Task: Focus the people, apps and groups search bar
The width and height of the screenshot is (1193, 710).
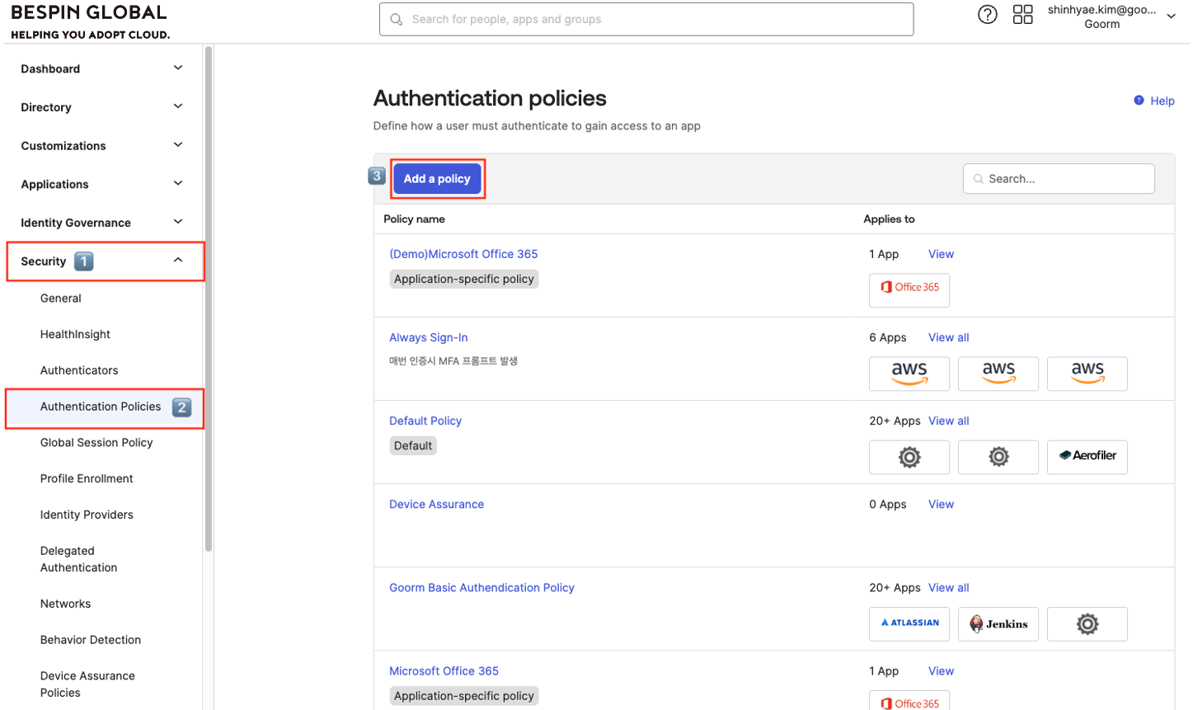Action: point(646,19)
